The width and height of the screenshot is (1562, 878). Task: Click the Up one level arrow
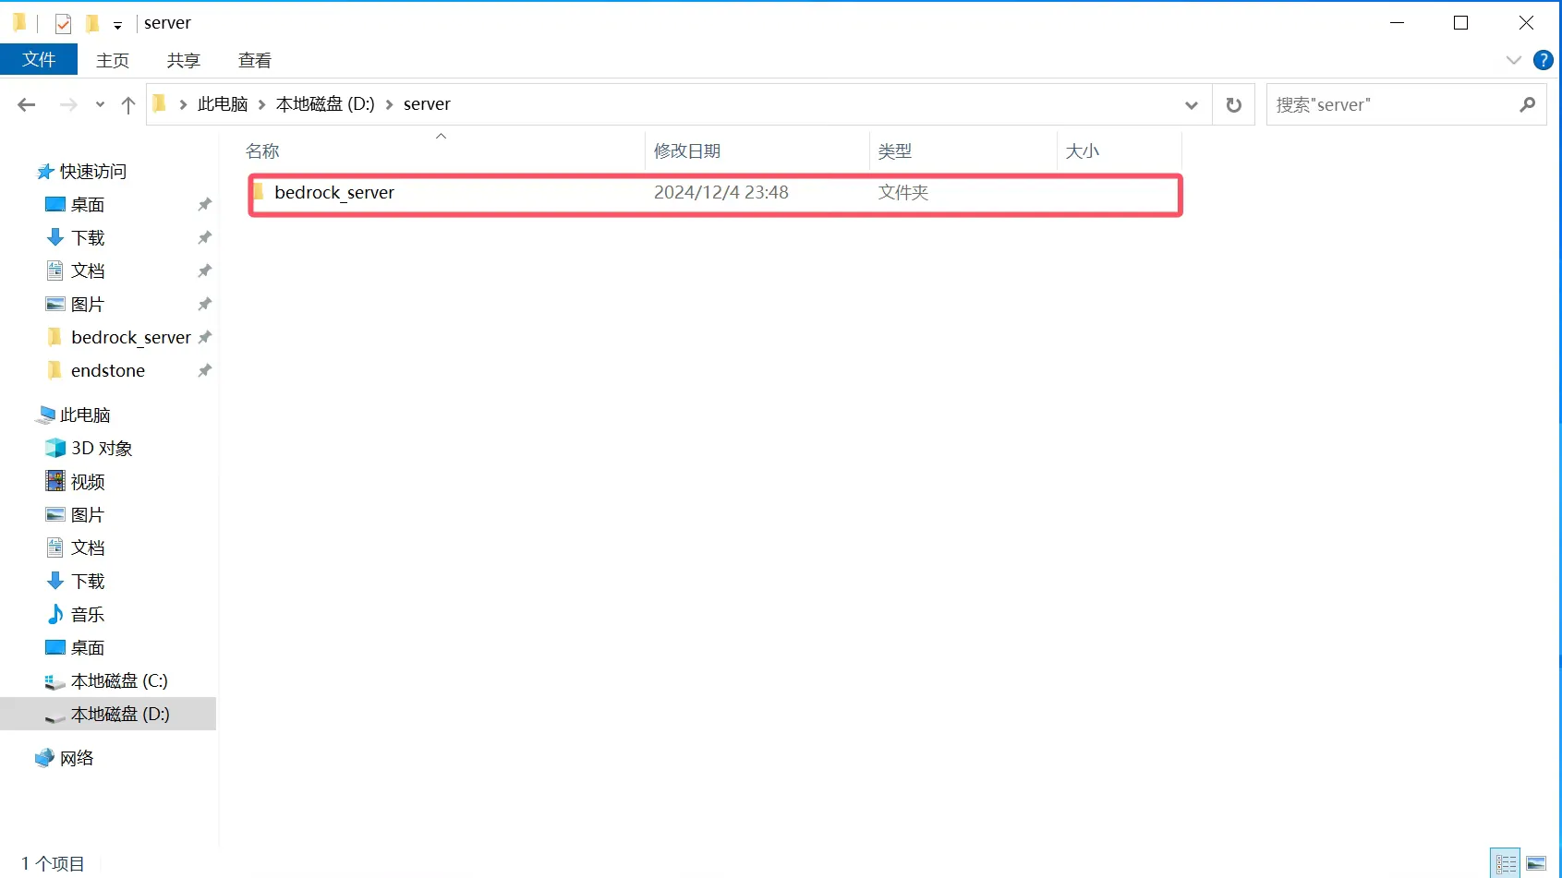[x=128, y=105]
